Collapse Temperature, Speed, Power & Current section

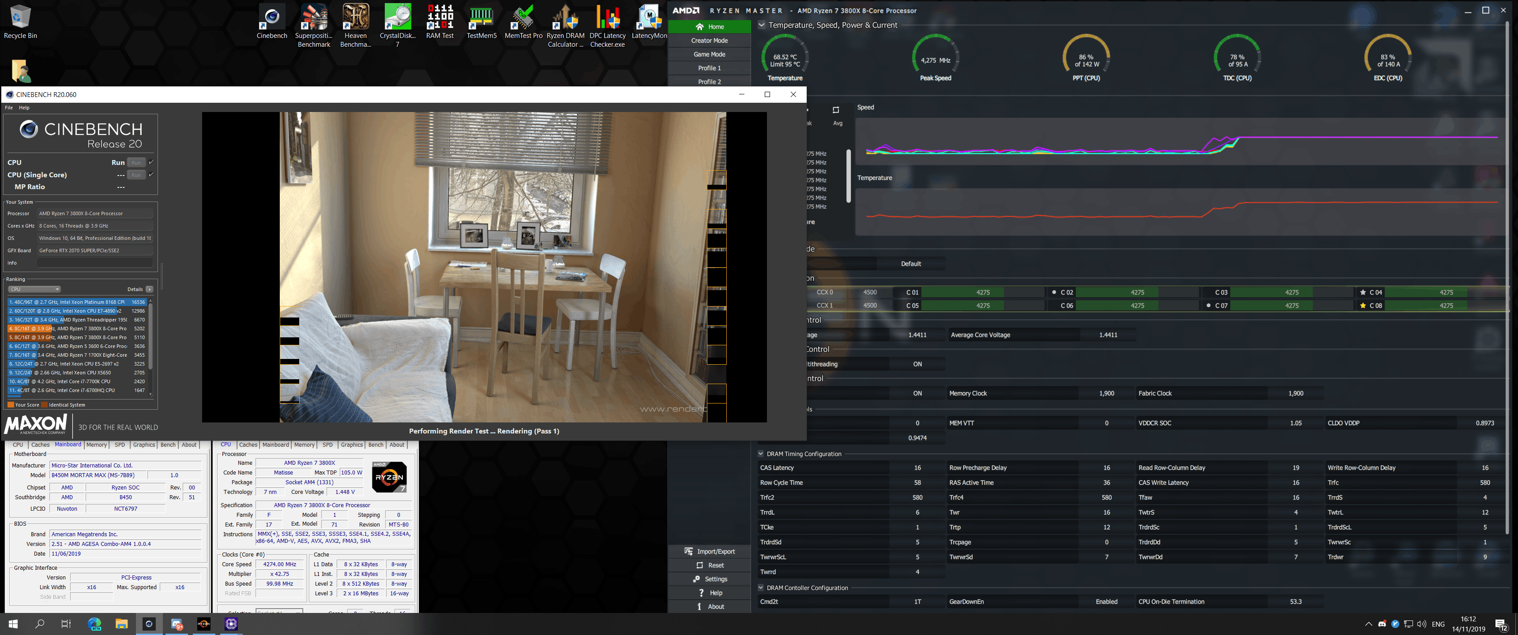coord(761,25)
